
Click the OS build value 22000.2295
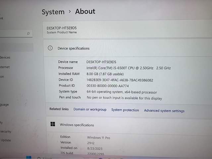click(x=96, y=154)
